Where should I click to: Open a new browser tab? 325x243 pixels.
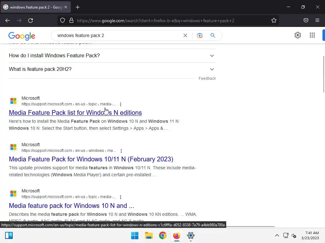[x=77, y=7]
